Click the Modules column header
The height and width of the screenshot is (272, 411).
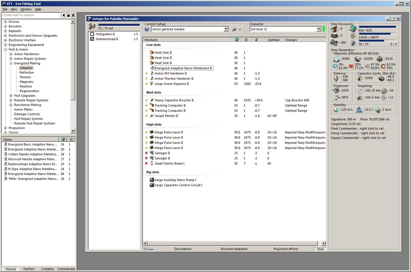(187, 40)
